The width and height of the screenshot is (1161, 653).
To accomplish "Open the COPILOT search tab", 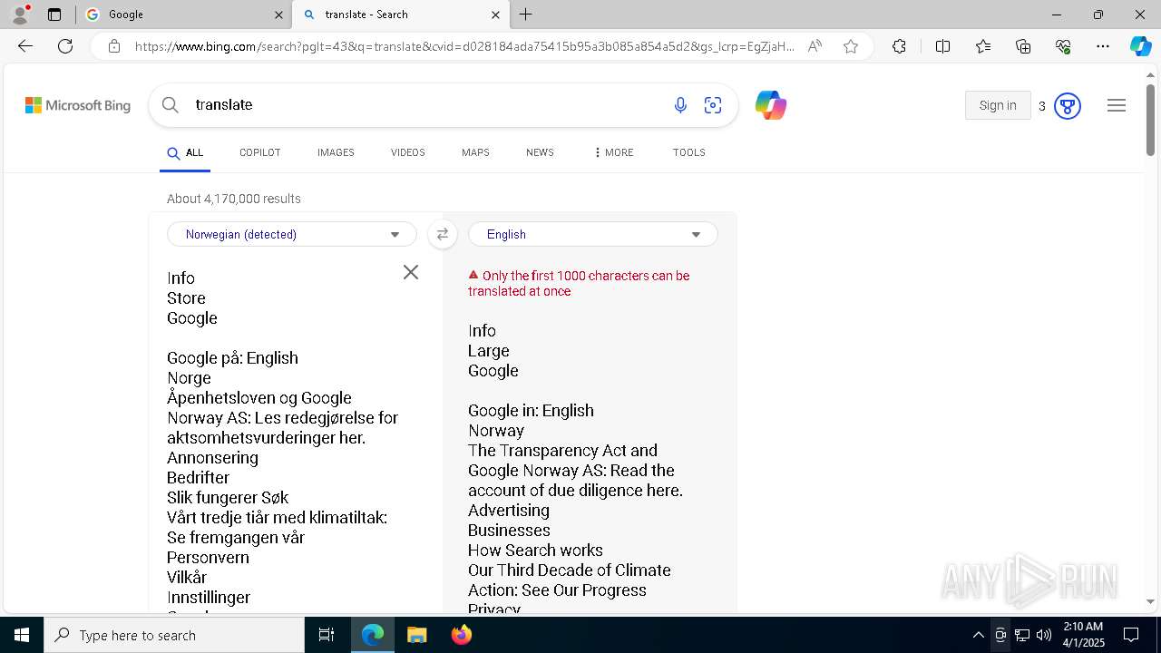I will tap(260, 152).
